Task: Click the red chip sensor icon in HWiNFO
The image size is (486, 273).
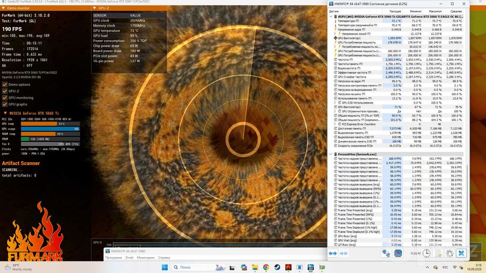Action: coord(398,253)
